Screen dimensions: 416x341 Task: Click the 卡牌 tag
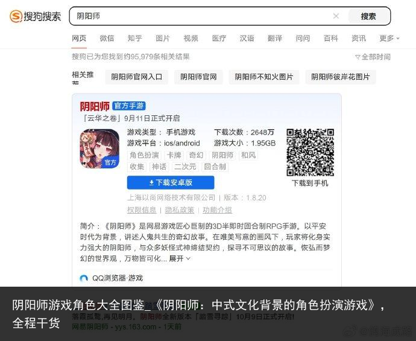click(x=174, y=155)
